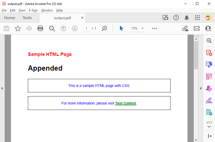Click the page number field

[87, 28]
